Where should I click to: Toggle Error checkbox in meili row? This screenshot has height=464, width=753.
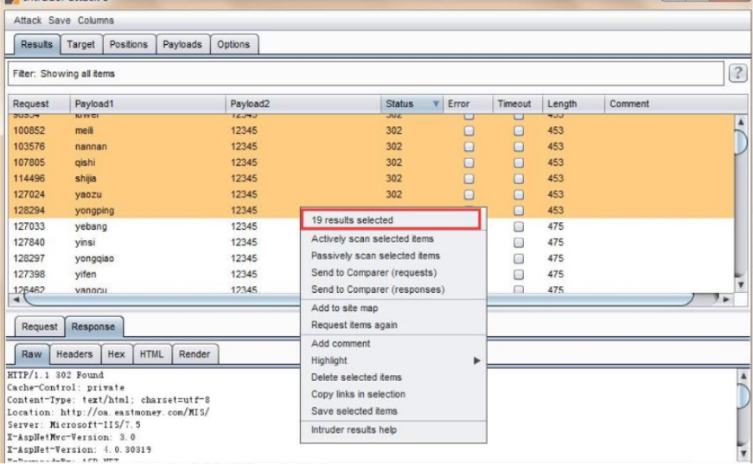[x=469, y=130]
